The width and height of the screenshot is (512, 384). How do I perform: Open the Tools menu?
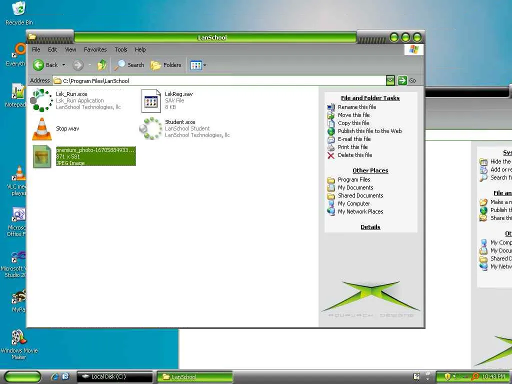tap(121, 49)
